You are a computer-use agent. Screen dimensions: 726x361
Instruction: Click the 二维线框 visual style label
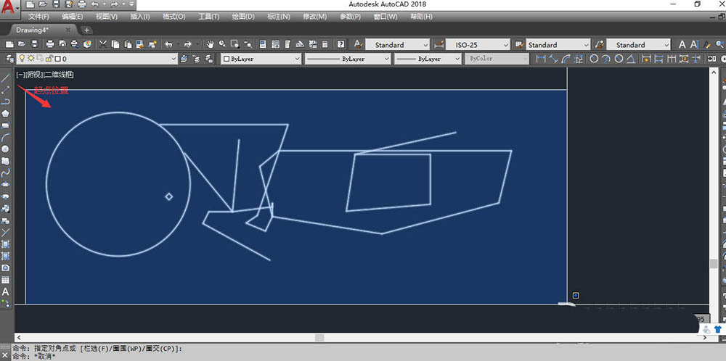coord(59,75)
